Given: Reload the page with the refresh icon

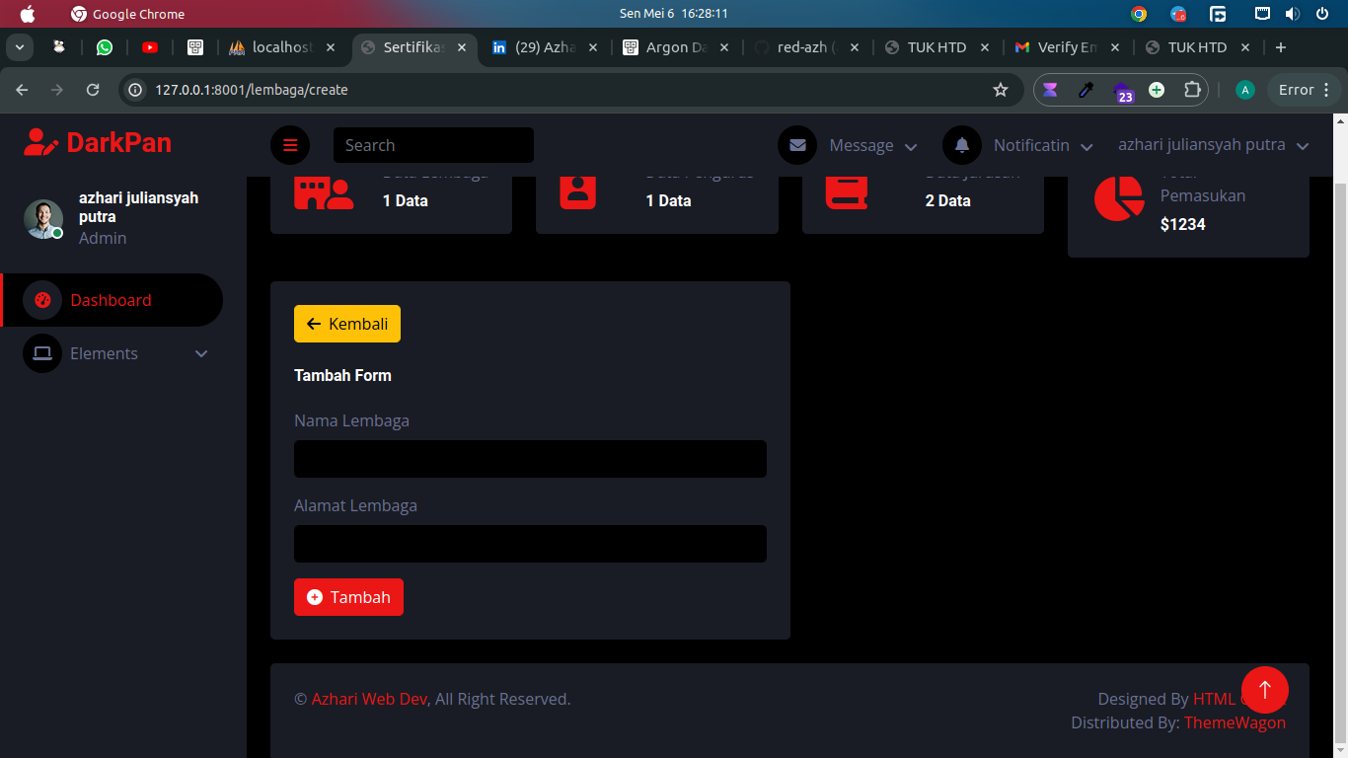Looking at the screenshot, I should coord(93,90).
